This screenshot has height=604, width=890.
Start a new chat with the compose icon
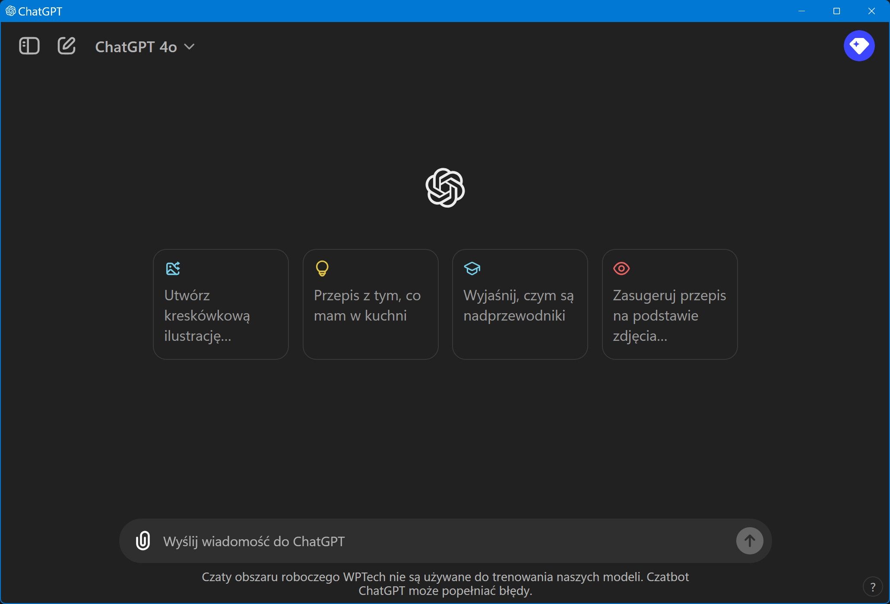(x=67, y=46)
